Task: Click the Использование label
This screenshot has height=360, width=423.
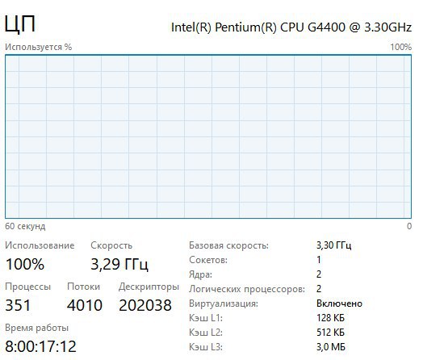Action: click(x=40, y=245)
